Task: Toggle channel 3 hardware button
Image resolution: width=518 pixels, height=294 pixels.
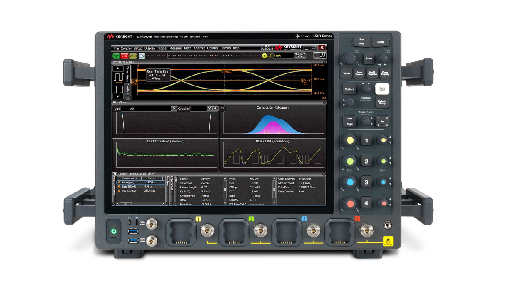Action: point(366,182)
